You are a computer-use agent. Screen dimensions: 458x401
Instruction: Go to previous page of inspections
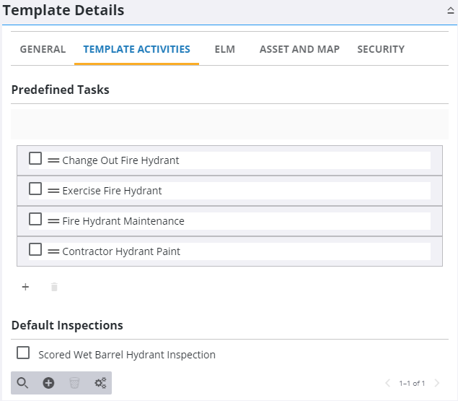coord(388,383)
